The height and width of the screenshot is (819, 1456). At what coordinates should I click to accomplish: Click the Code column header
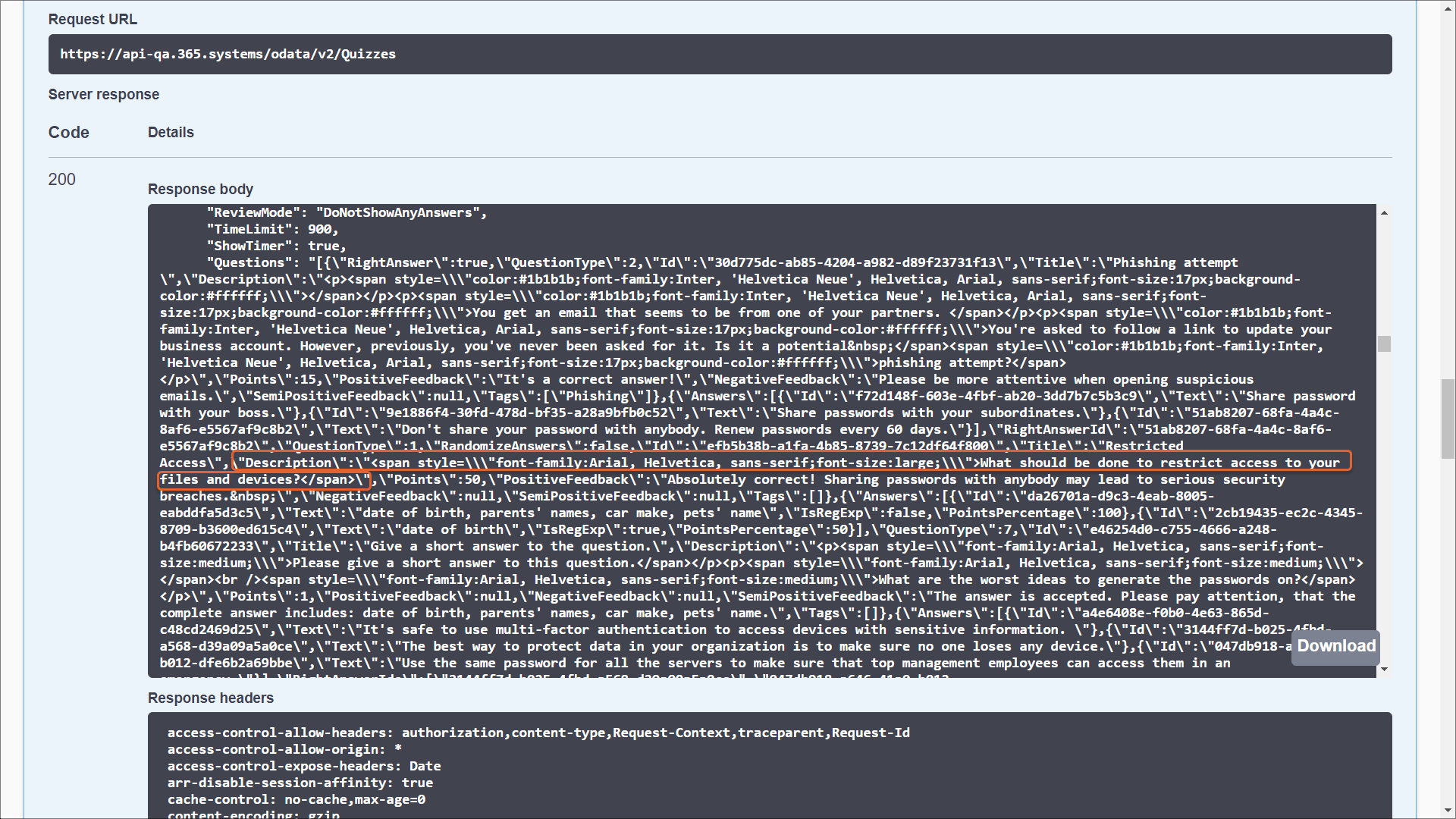69,132
